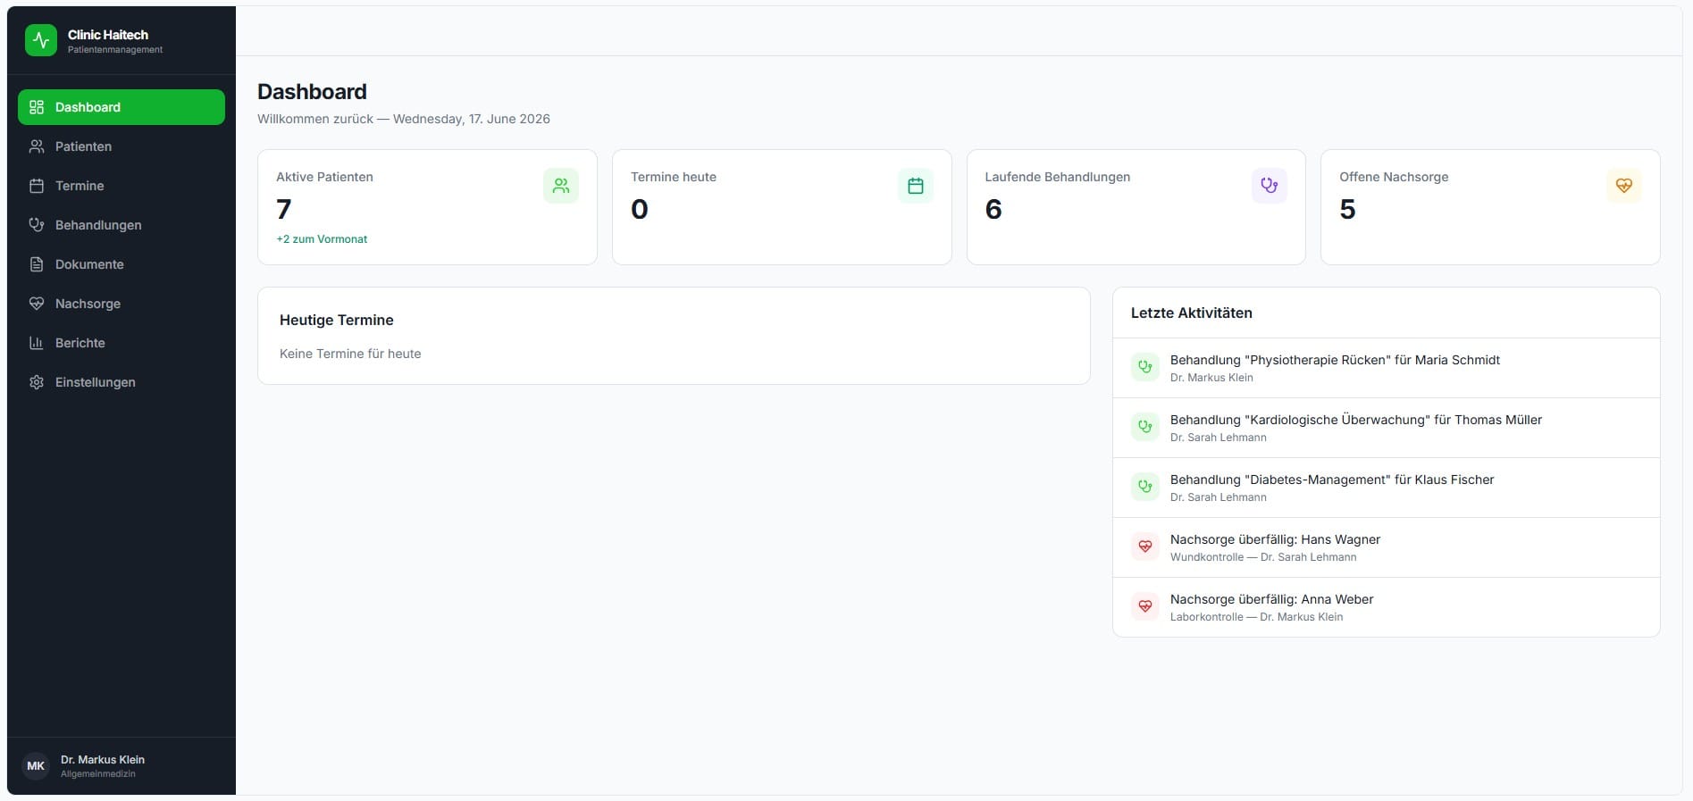Screen dimensions: 1693x801
Task: Go to the Patienten page
Action: pos(122,146)
